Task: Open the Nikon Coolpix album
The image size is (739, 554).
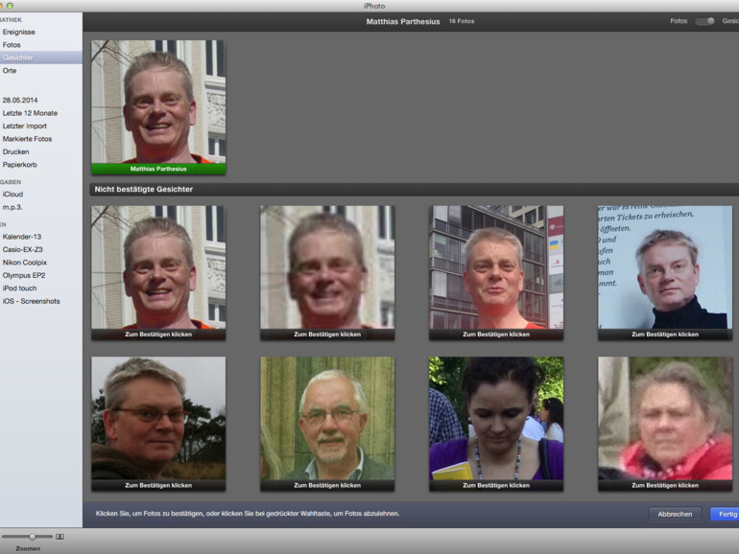Action: pos(25,263)
